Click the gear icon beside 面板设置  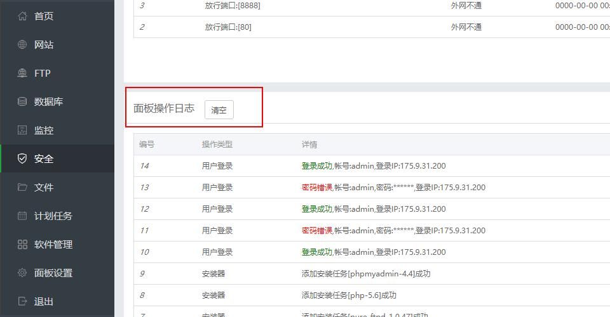(x=22, y=273)
